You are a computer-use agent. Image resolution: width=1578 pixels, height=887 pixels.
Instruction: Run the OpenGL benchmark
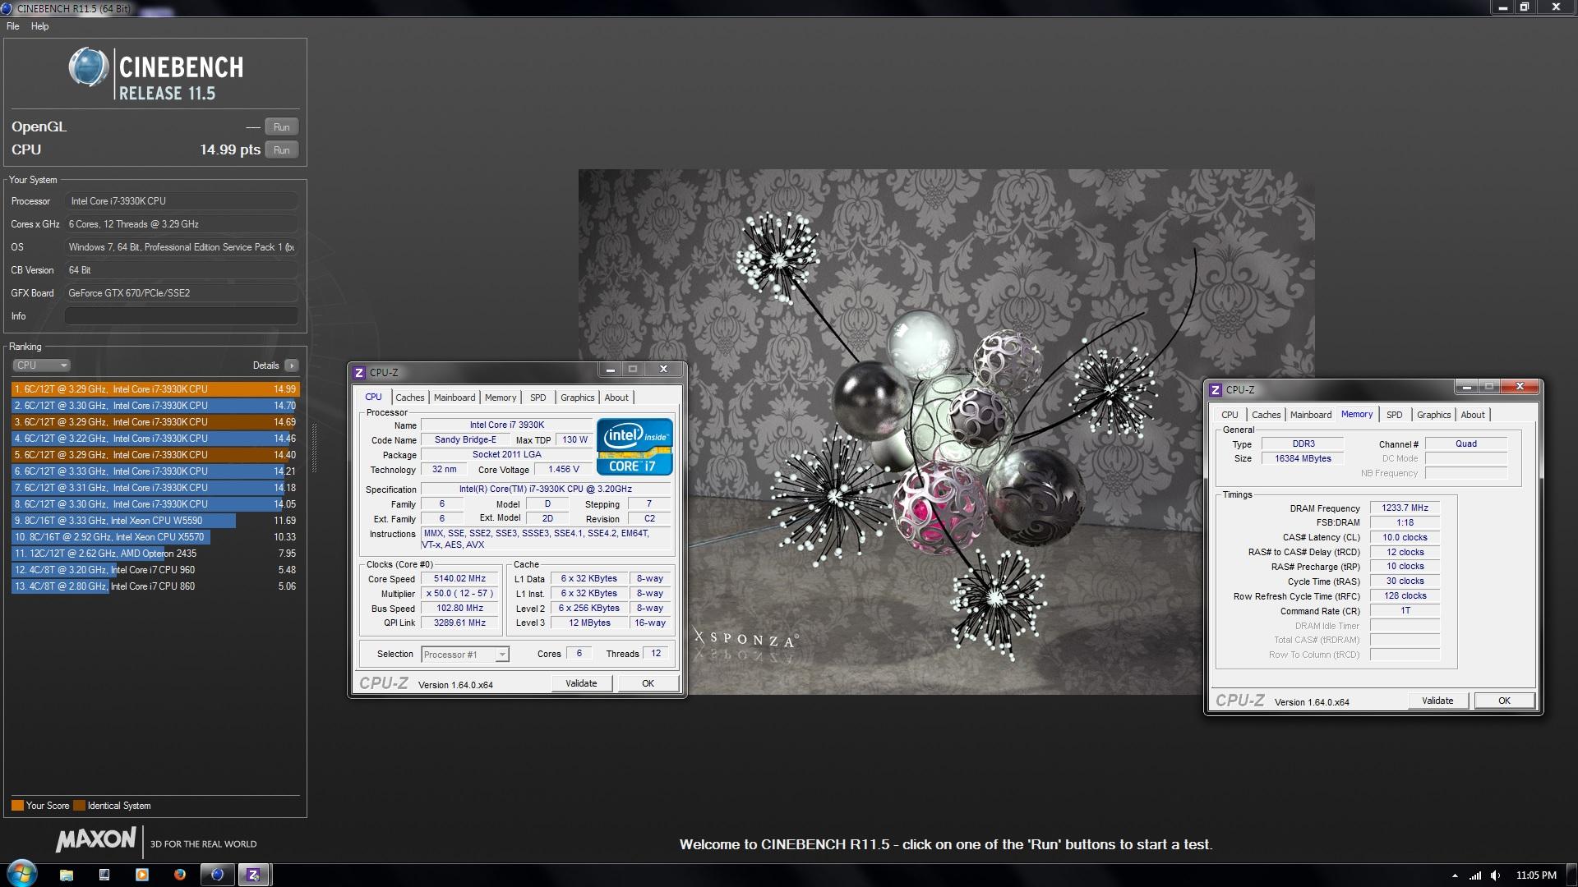coord(281,127)
